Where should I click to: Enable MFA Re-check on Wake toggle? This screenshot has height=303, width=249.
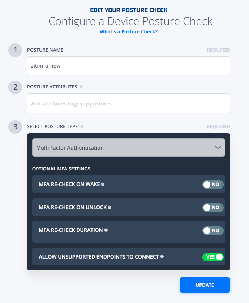(213, 184)
